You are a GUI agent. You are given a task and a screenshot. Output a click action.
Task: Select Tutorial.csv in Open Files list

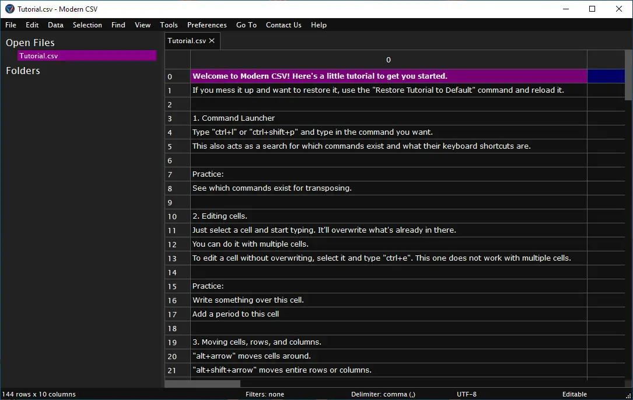tap(39, 56)
